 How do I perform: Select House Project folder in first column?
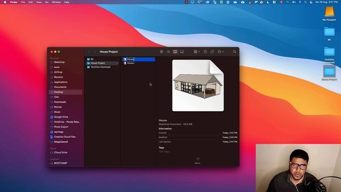102,63
